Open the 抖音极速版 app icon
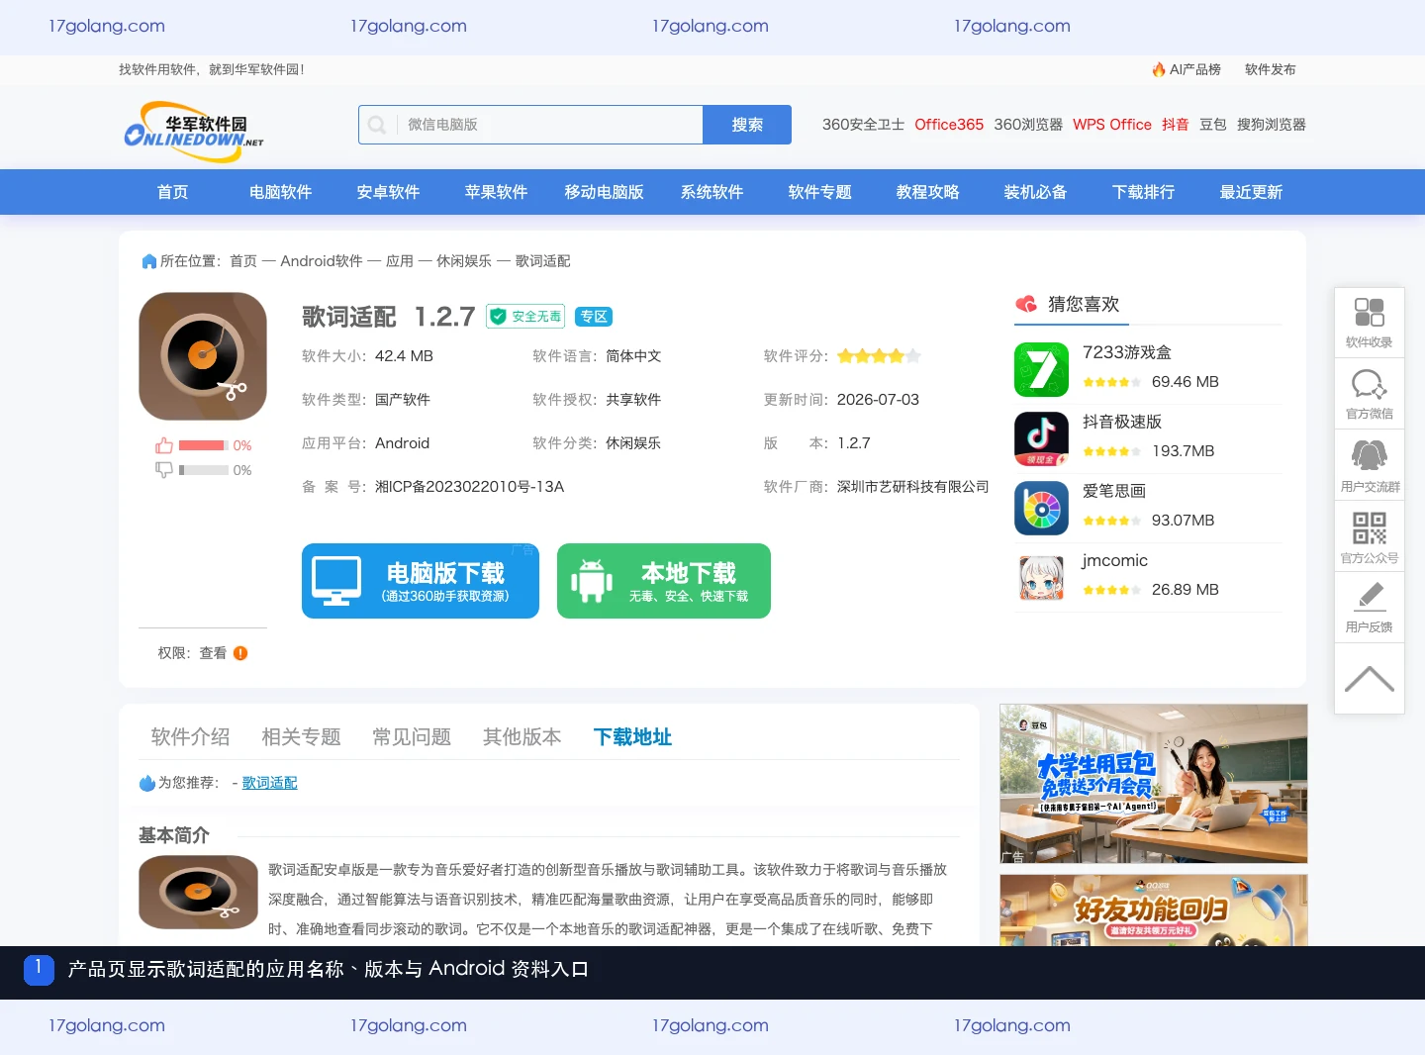The image size is (1425, 1055). tap(1042, 438)
